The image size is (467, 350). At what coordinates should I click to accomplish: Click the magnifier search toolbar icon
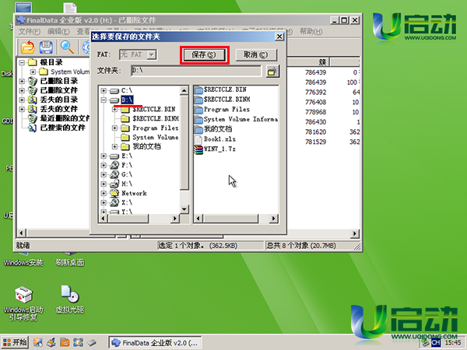click(67, 47)
